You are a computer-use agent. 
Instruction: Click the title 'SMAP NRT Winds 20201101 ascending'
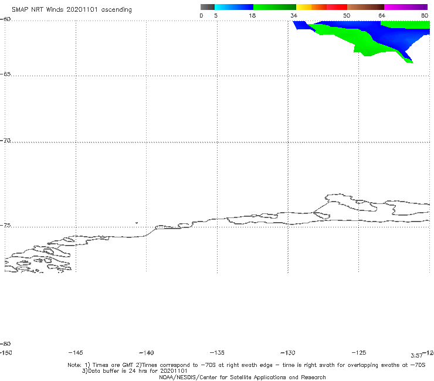point(72,10)
